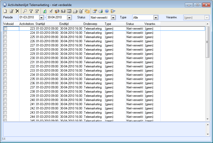Sort by the Onderwerp column header
Image resolution: width=213 pixels, height=143 pixels.
click(94, 24)
